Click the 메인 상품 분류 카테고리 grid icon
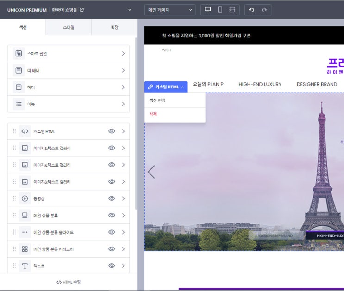Viewport: 344px width, 291px height. click(25, 249)
